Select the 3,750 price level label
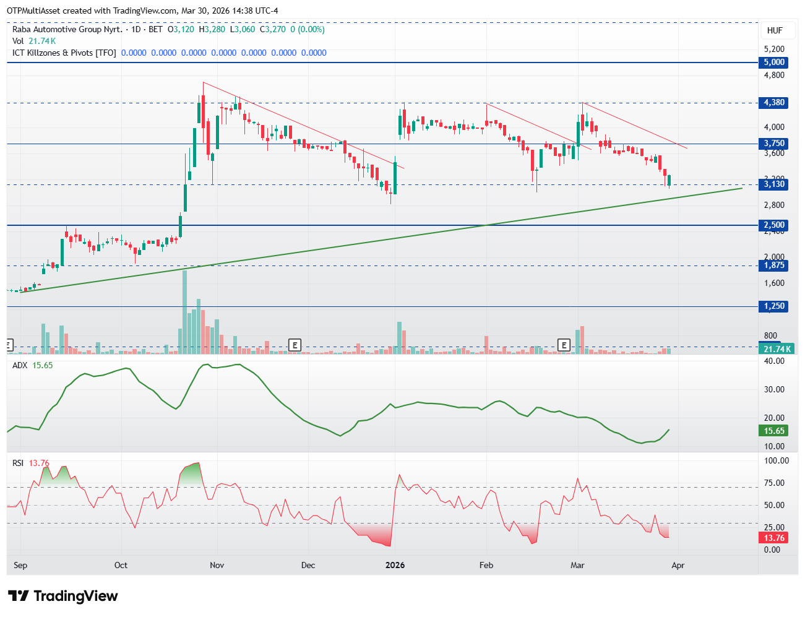The height and width of the screenshot is (617, 805). coord(773,144)
